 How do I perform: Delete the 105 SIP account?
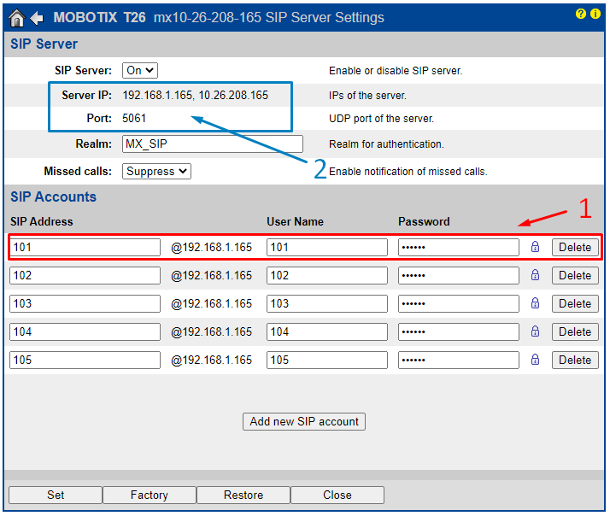click(575, 360)
